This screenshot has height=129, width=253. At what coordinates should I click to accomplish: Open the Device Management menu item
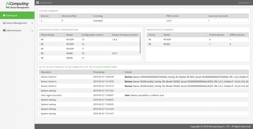point(17,23)
